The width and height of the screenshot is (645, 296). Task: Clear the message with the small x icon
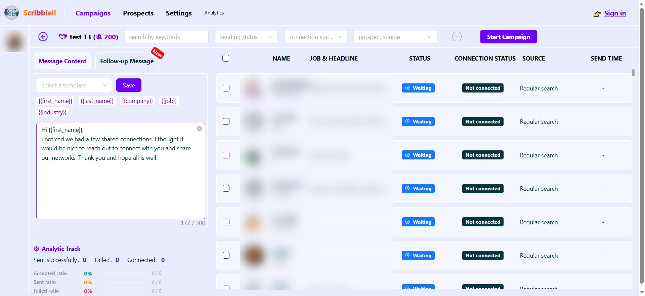pos(199,129)
